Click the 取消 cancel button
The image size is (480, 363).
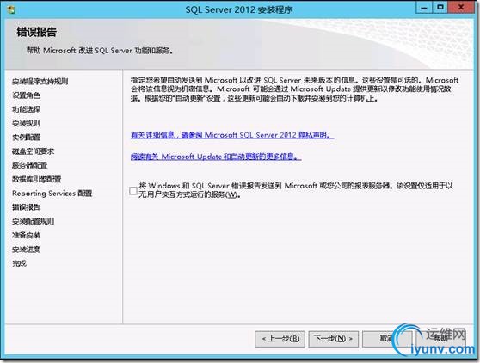(x=386, y=339)
